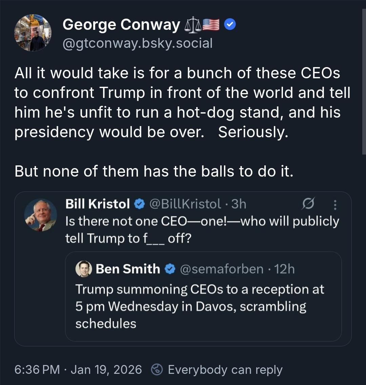Screen dimensions: 366x385
Task: Click Ben Smith's verified badge
Action: pyautogui.click(x=170, y=269)
